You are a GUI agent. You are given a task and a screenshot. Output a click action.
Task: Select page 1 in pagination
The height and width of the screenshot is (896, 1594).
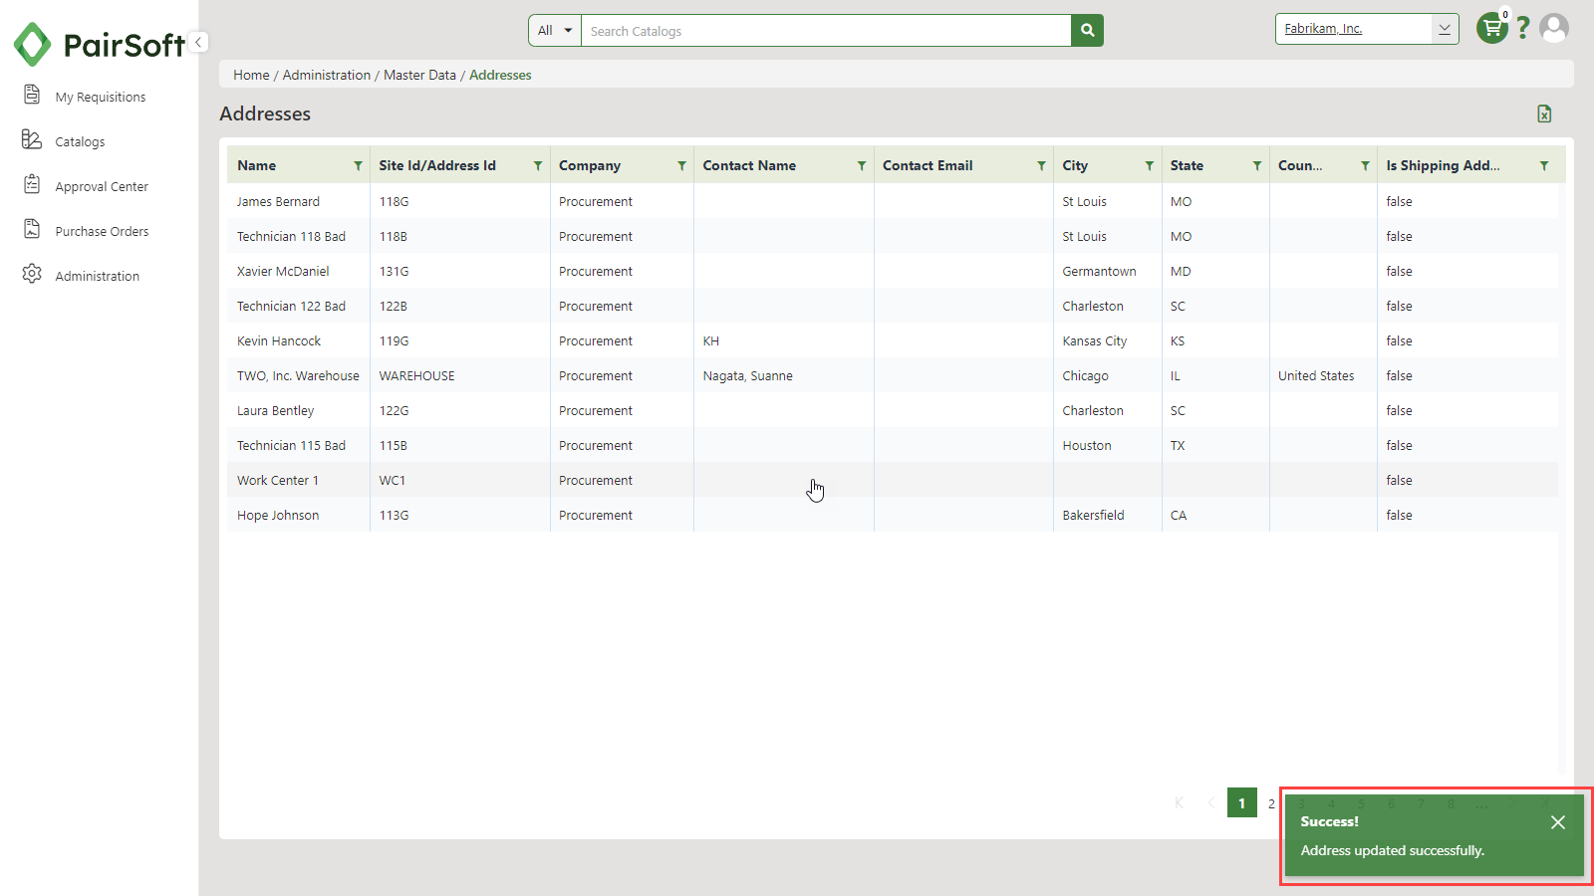click(x=1241, y=803)
